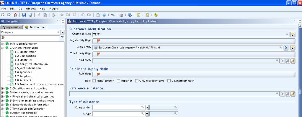Switch to the Query results tab

tap(11, 27)
